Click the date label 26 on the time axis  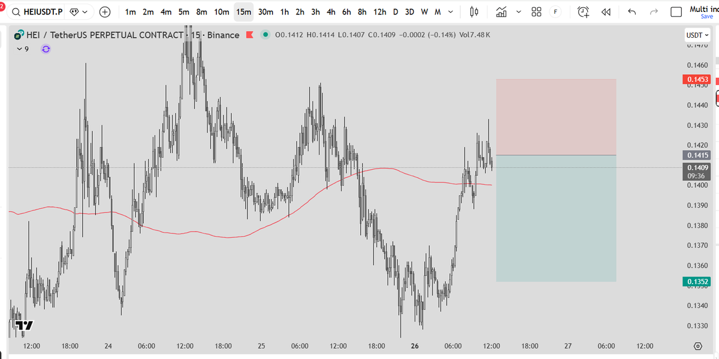[415, 346]
